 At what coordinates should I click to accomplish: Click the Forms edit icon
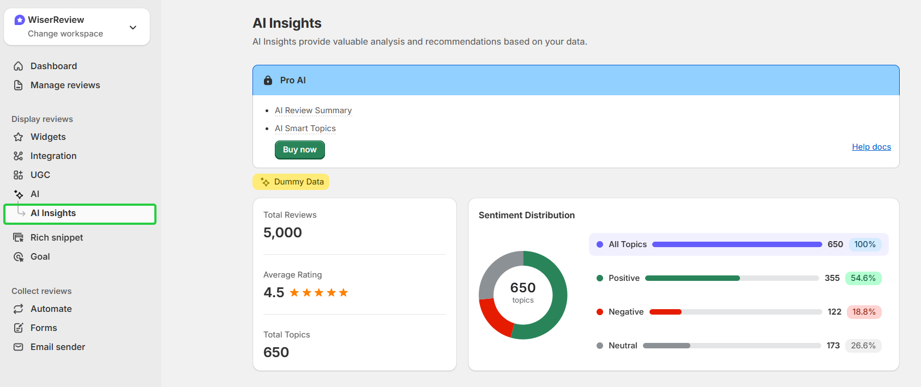[x=19, y=328]
